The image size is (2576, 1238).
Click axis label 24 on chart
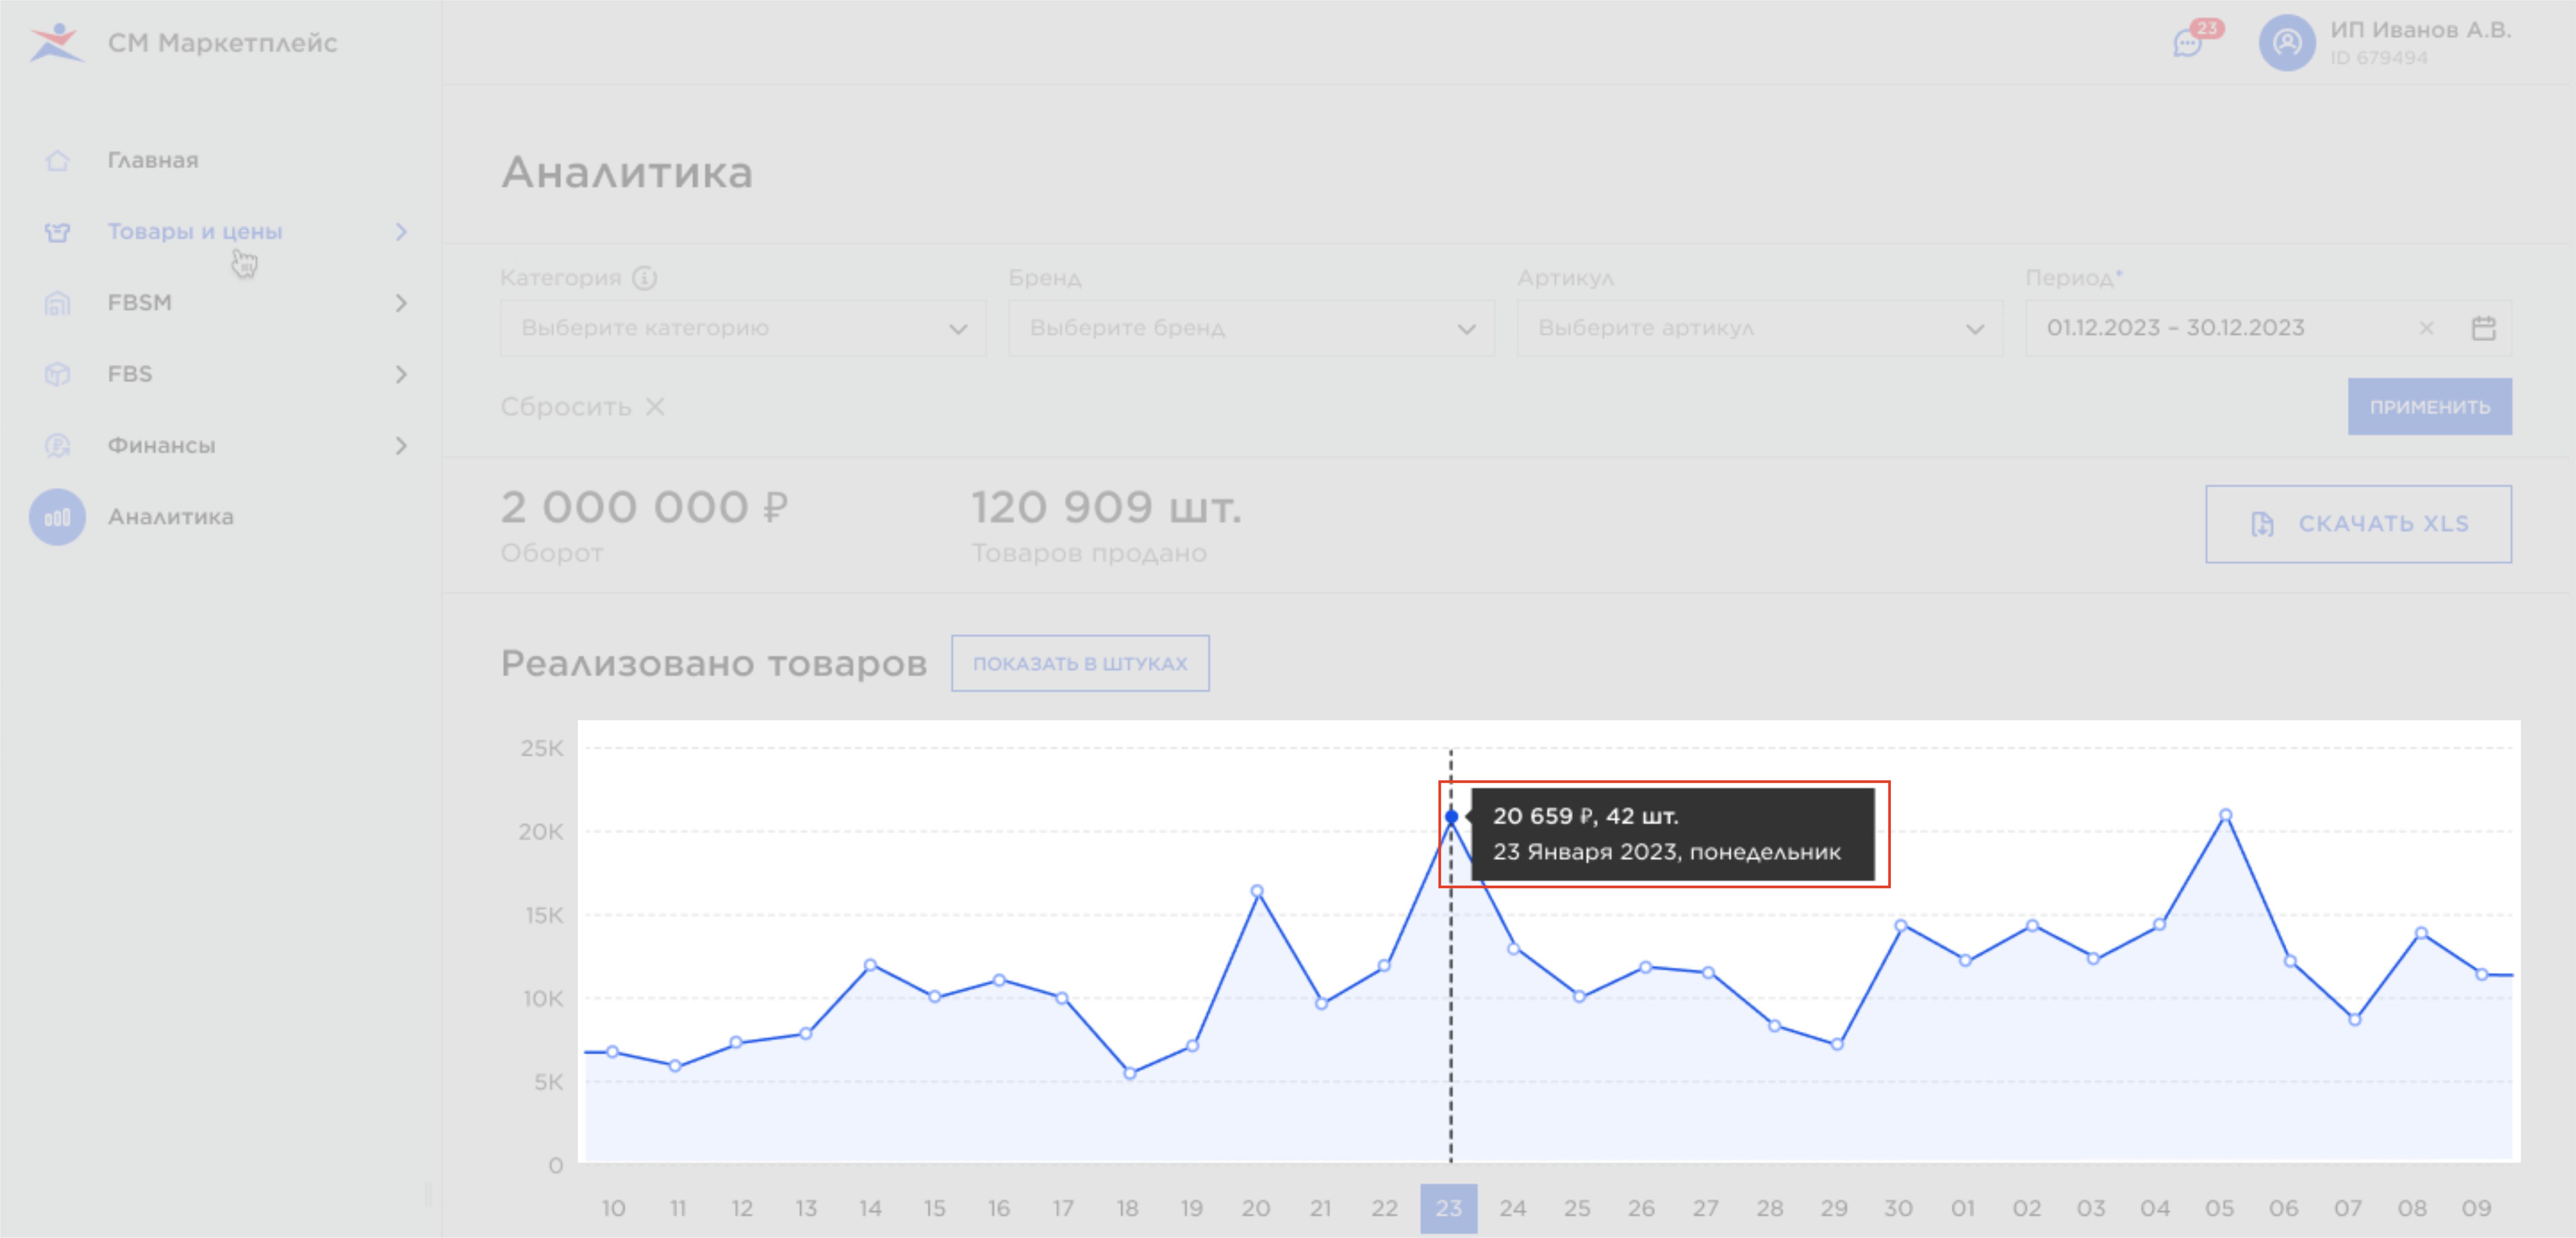(1512, 1208)
